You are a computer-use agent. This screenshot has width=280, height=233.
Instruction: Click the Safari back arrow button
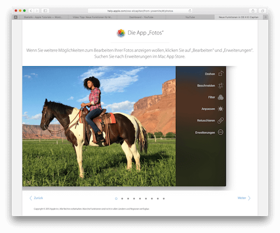click(x=31, y=10)
